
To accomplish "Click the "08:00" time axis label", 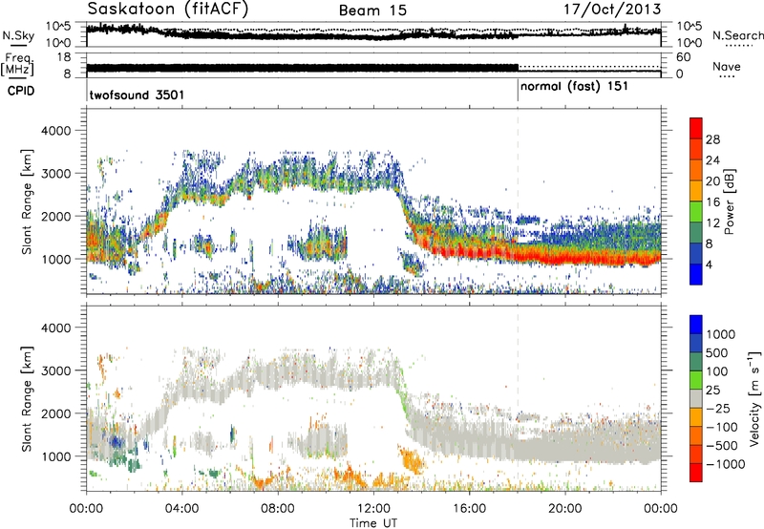I will pyautogui.click(x=278, y=509).
